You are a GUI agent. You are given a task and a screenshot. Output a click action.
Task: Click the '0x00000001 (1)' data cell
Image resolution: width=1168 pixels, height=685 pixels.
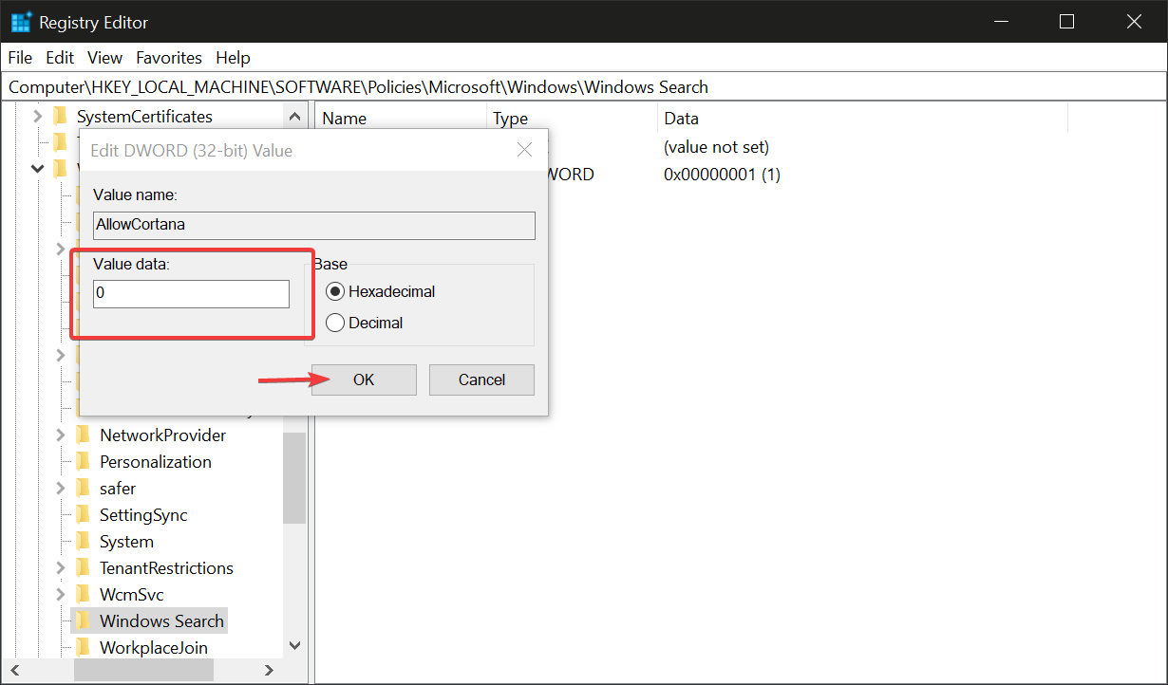[722, 175]
